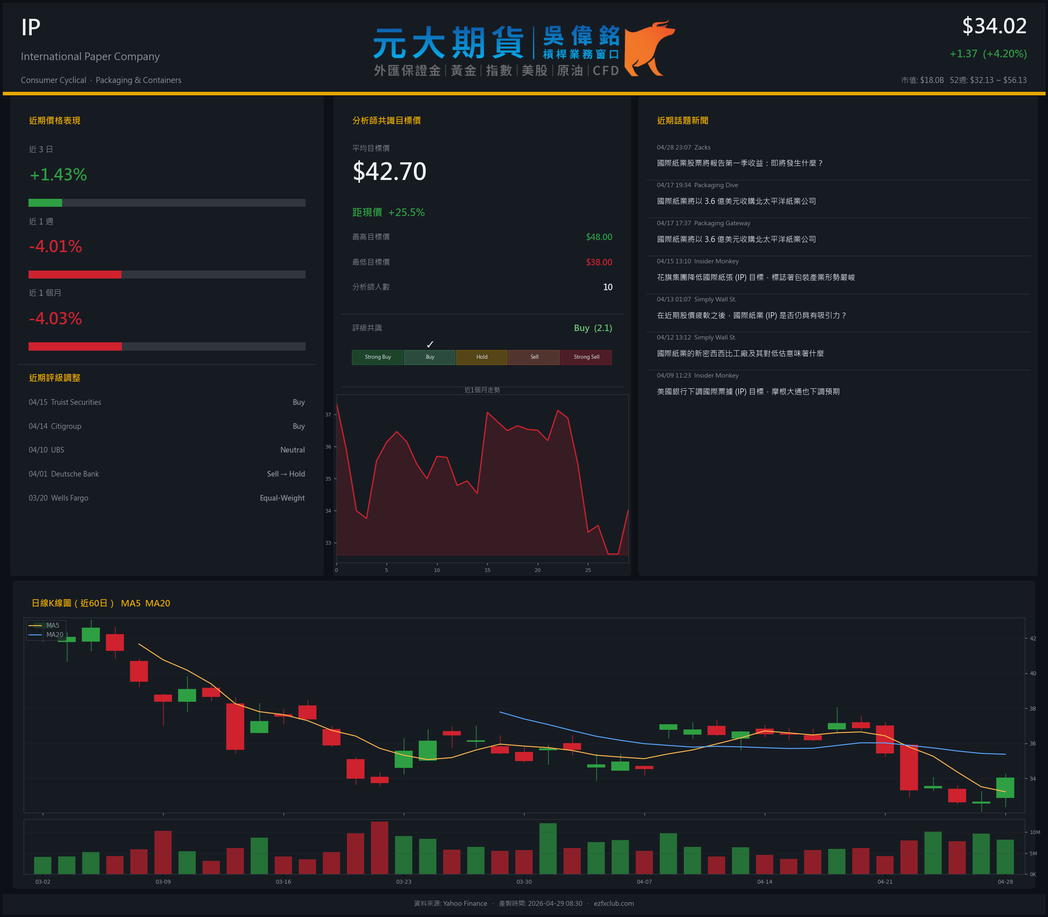Click the 1-week red performance bar

click(75, 274)
